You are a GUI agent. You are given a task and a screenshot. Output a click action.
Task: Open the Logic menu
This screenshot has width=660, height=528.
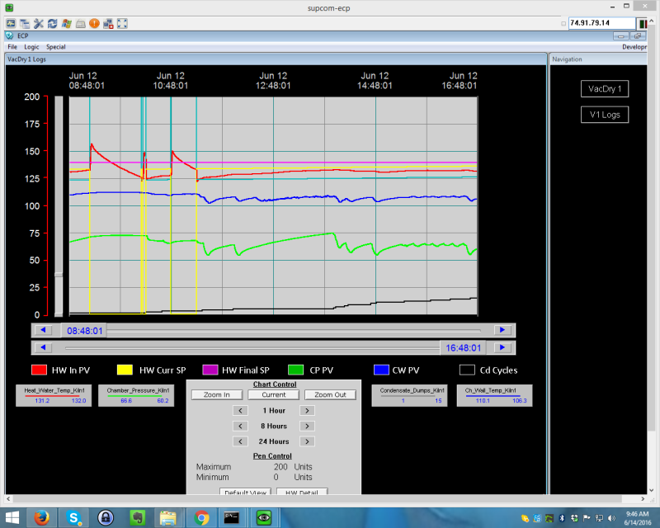point(31,47)
